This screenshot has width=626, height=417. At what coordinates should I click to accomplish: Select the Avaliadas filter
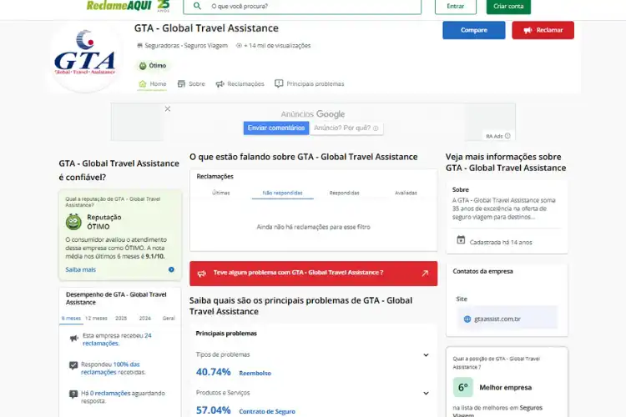406,193
